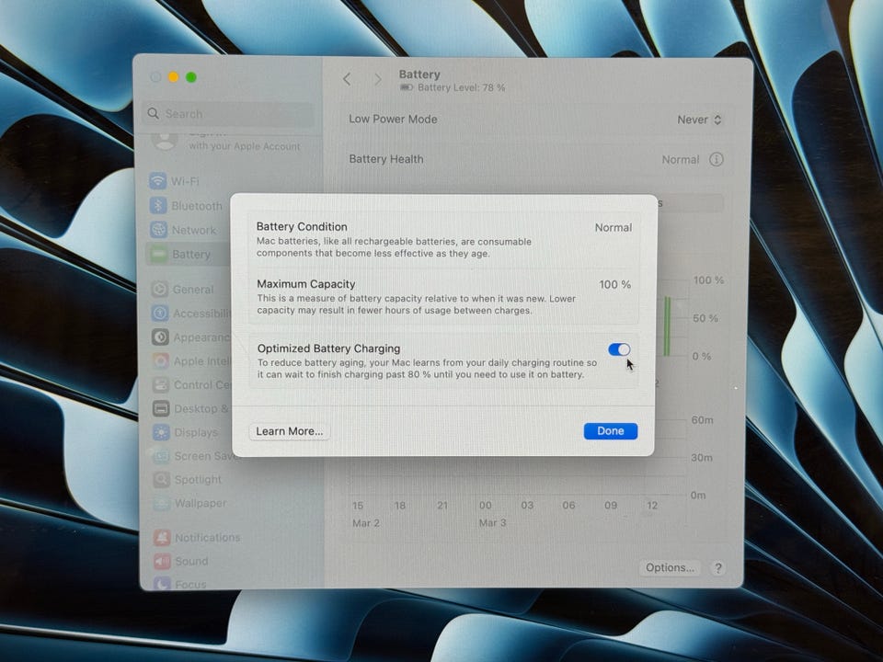Click the Maximum Capacity heading

[306, 284]
